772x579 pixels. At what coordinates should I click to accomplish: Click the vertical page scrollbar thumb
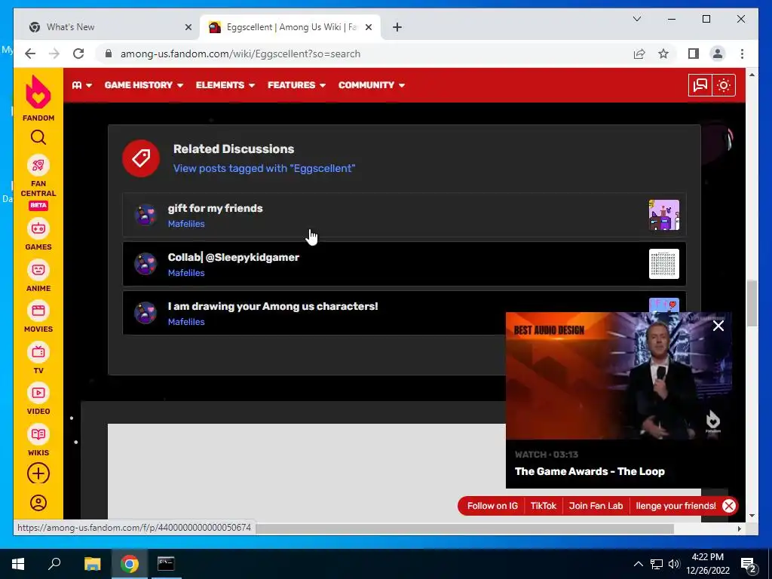[x=752, y=303]
